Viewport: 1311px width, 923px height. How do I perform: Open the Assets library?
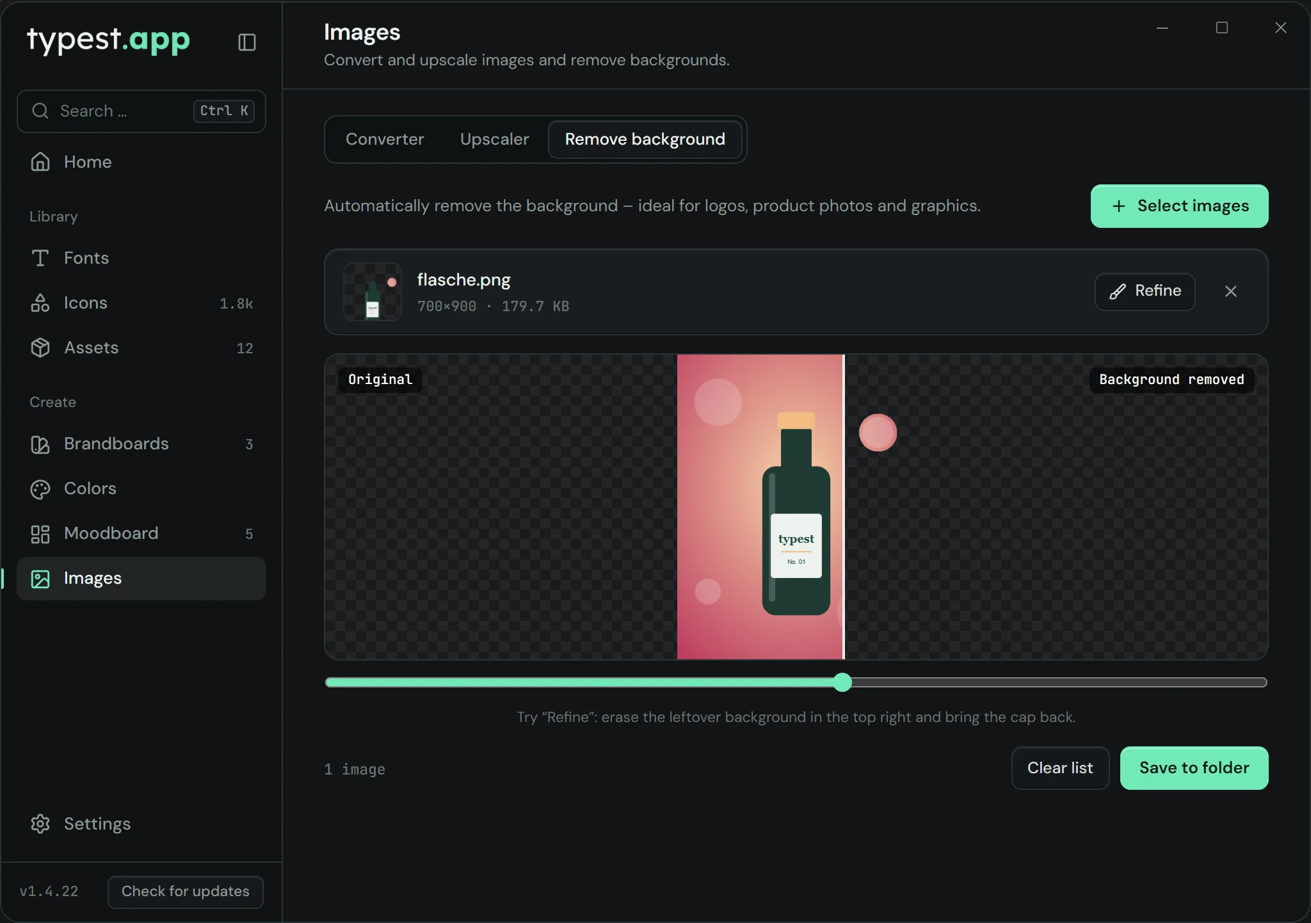pos(141,348)
